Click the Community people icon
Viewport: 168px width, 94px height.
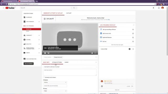[x=24, y=36]
